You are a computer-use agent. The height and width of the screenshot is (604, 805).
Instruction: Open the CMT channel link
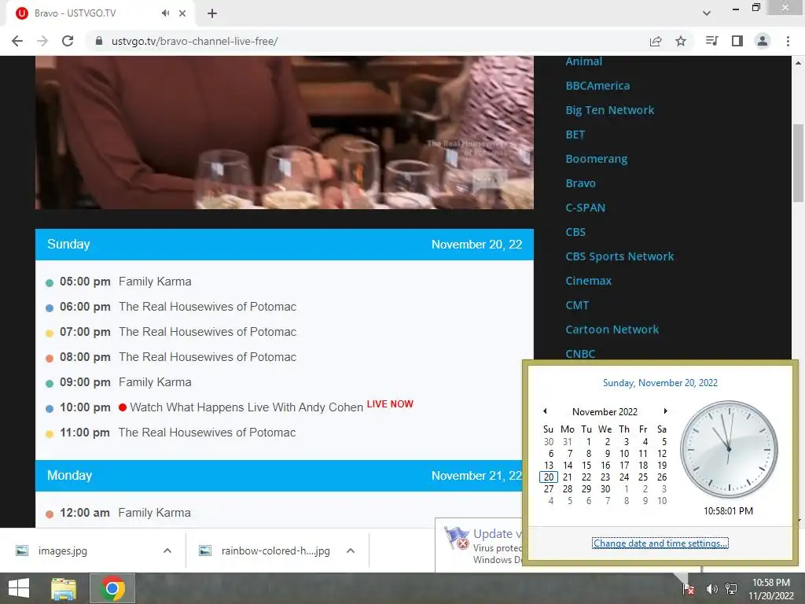[x=577, y=305]
